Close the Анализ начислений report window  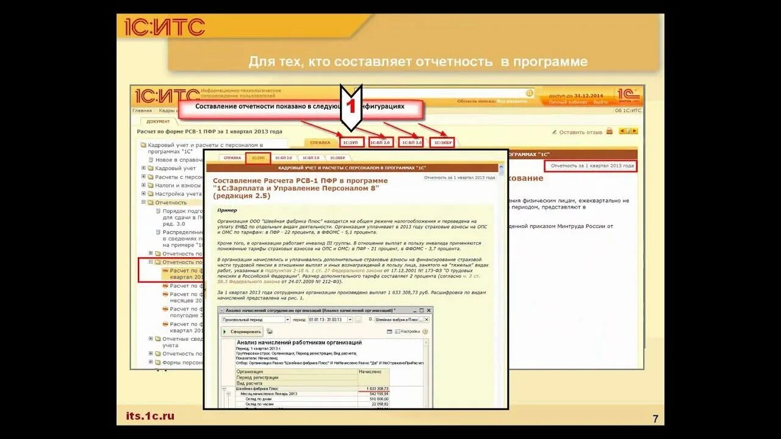(430, 310)
